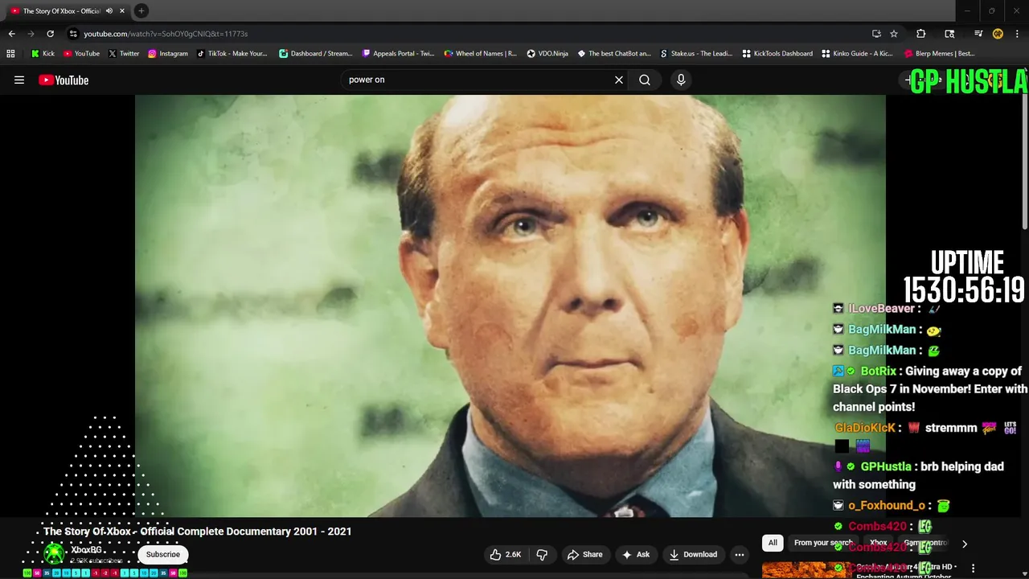The height and width of the screenshot is (579, 1029).
Task: Open the Dashboard / Stream bookmark
Action: [316, 54]
